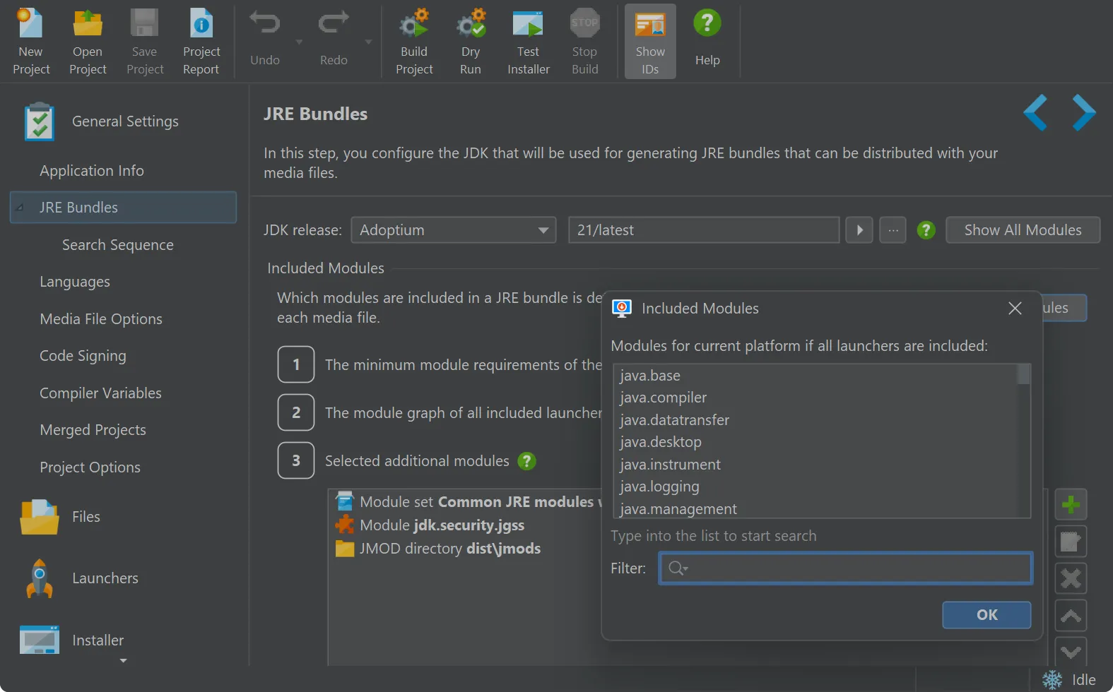Start a Dry Run build

pyautogui.click(x=471, y=42)
